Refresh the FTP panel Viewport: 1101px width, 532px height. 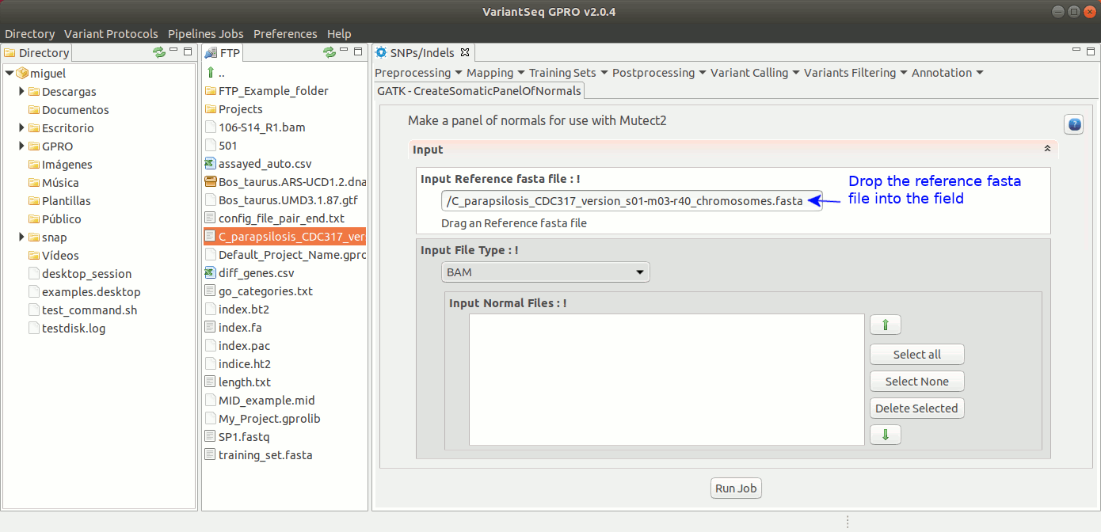tap(330, 52)
